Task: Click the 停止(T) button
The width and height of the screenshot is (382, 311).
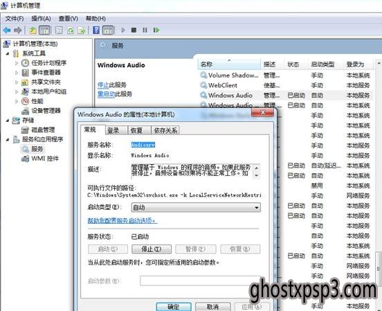Action: [152, 249]
